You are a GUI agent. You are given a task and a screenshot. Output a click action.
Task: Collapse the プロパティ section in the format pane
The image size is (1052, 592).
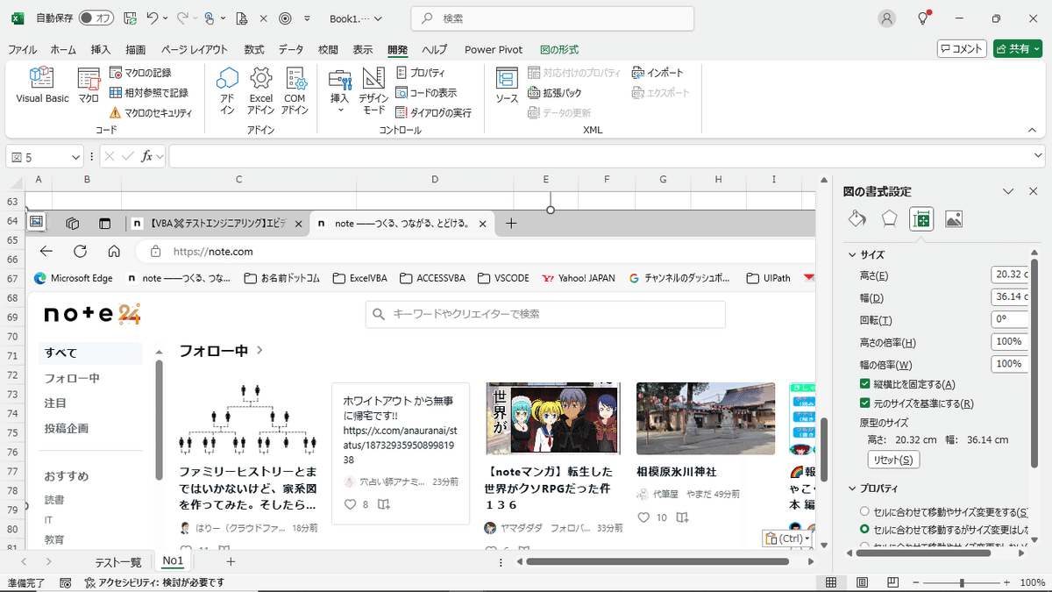coord(851,489)
